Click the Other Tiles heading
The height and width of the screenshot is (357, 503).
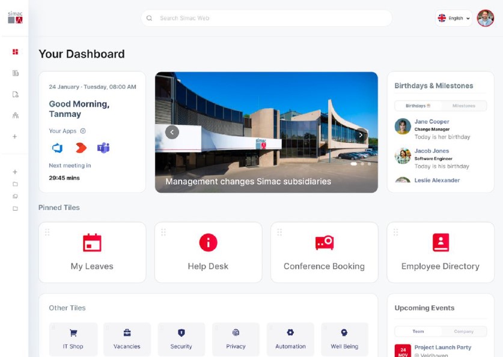click(67, 308)
